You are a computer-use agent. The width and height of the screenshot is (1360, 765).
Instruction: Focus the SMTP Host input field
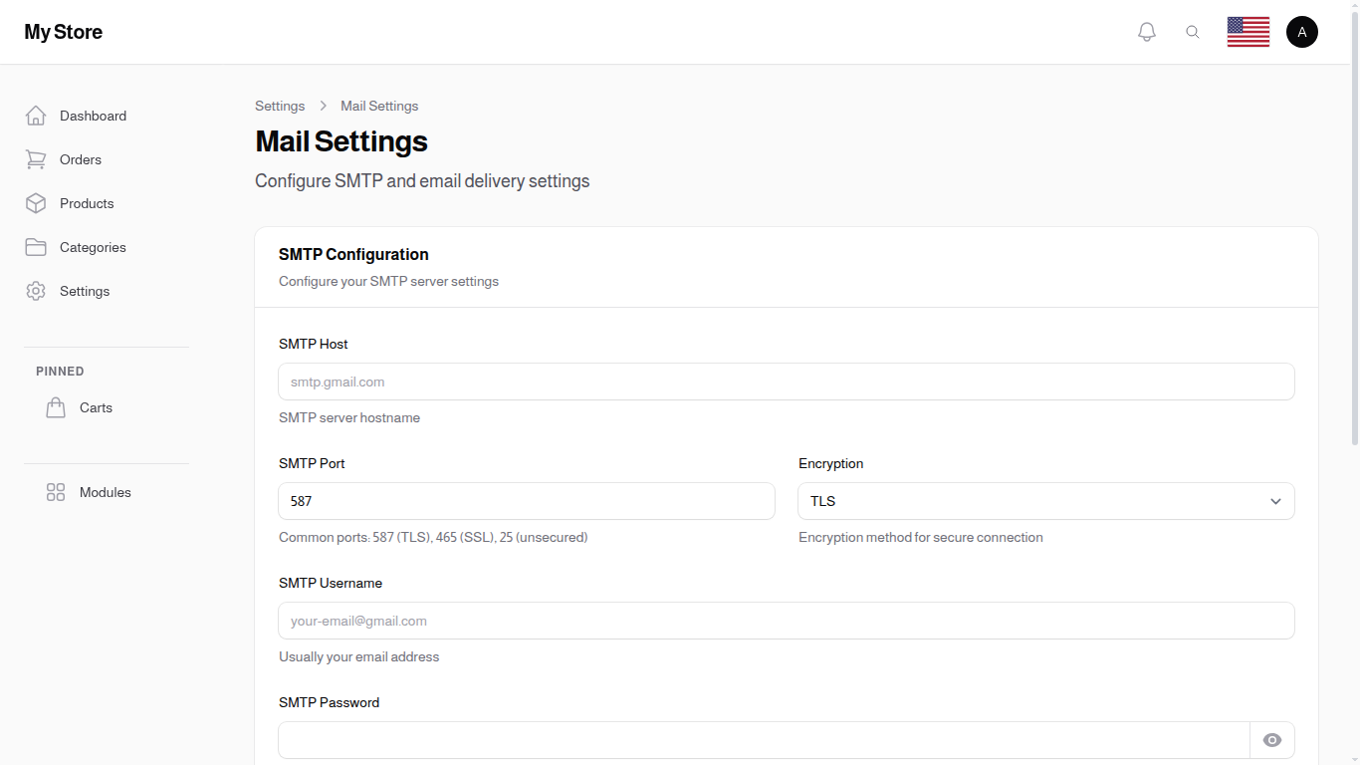click(786, 382)
